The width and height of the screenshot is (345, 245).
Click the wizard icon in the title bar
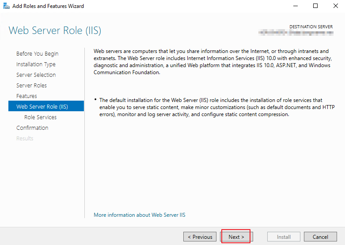click(6, 6)
